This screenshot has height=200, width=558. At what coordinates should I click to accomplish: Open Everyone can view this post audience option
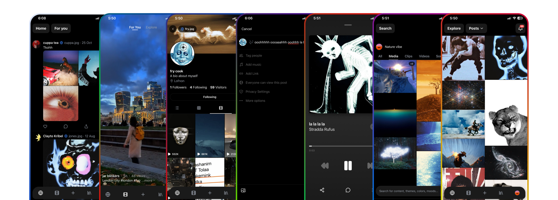click(x=266, y=82)
